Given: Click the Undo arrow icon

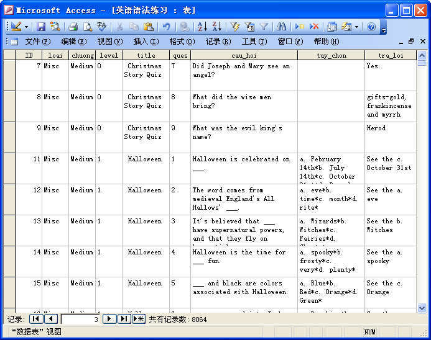Looking at the screenshot, I should (166, 27).
